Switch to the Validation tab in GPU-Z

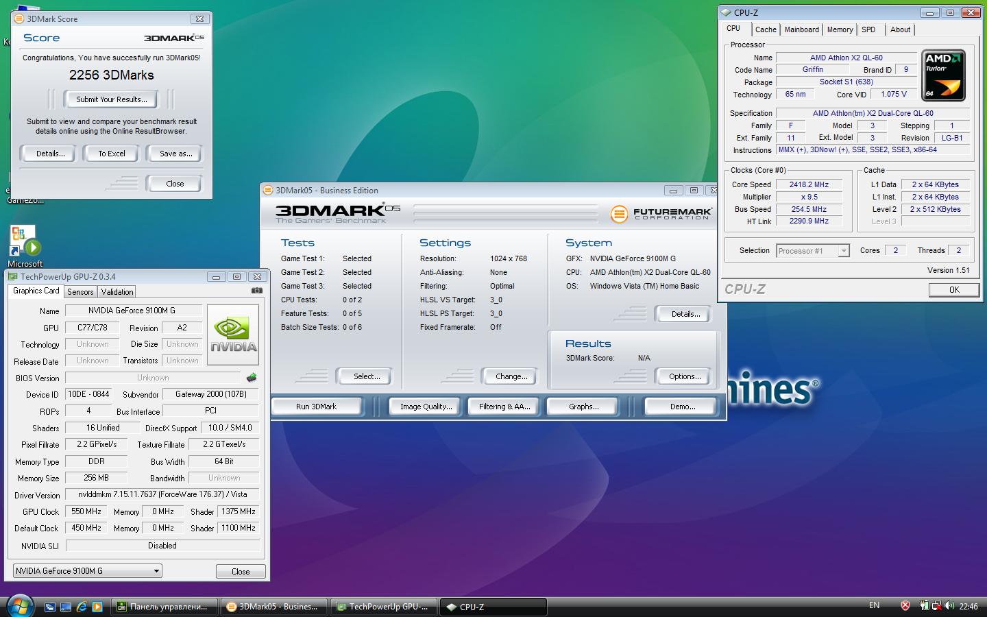point(117,291)
